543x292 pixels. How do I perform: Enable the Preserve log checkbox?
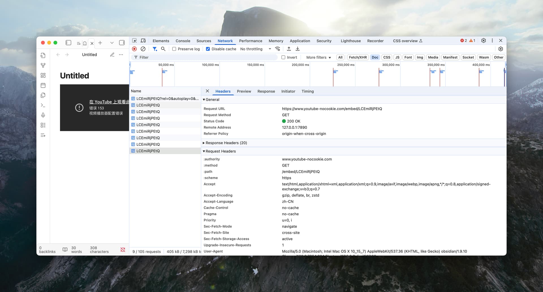[x=174, y=49]
